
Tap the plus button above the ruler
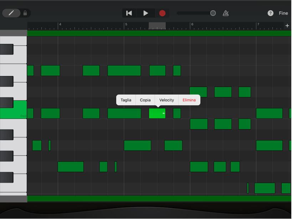click(x=287, y=26)
